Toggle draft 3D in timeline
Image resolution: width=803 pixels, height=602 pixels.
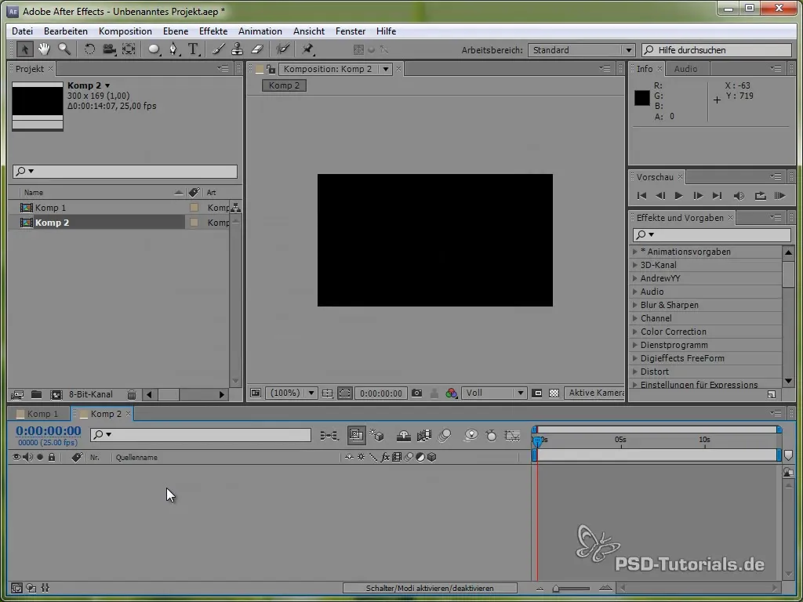[377, 436]
